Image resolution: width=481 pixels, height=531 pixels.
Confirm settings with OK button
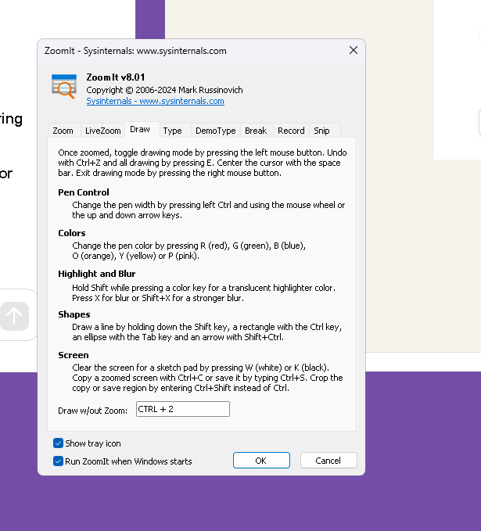pyautogui.click(x=261, y=461)
